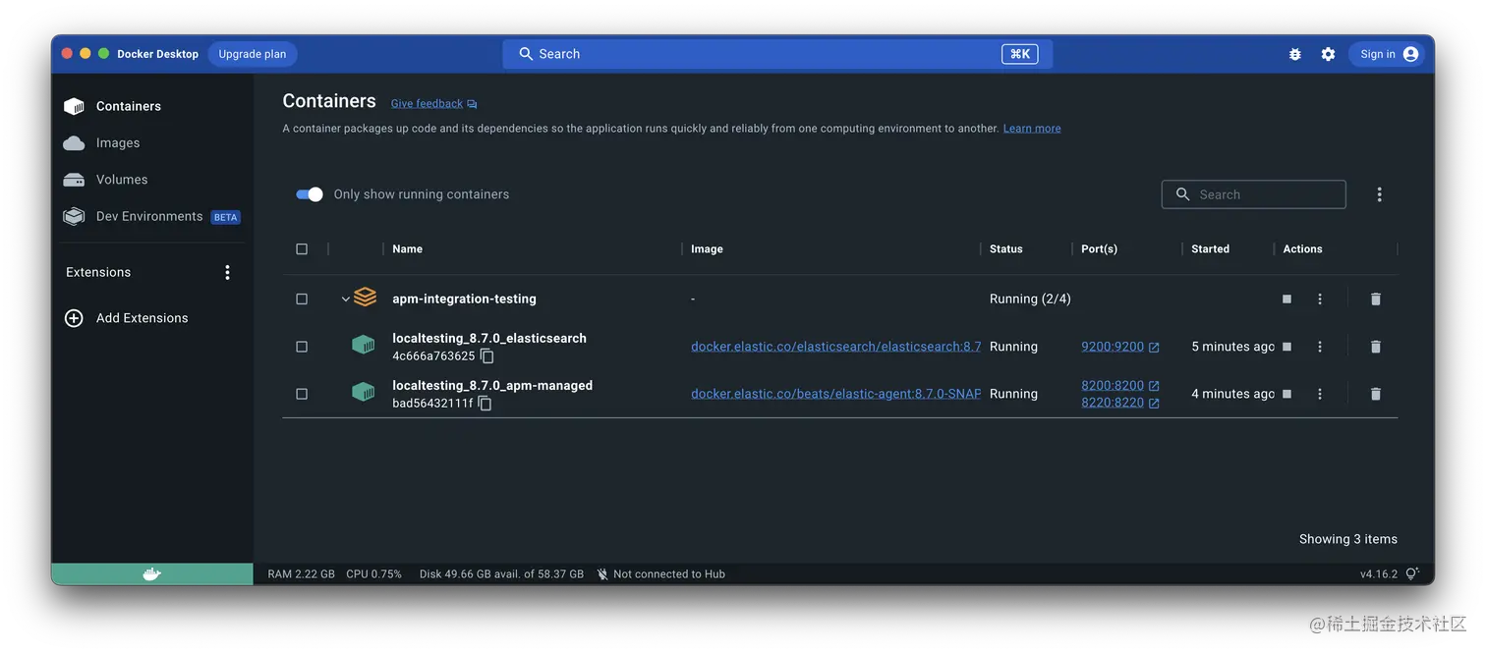Delete the elasticsearch container
Image resolution: width=1486 pixels, height=653 pixels.
tap(1376, 347)
